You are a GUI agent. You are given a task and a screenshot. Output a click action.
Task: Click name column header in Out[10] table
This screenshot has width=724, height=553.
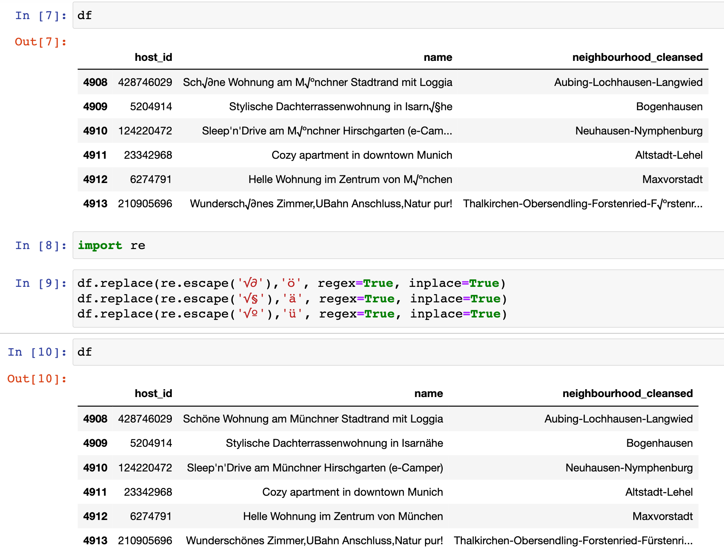428,393
